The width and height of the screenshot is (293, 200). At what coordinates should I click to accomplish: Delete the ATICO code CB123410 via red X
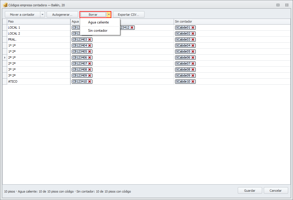point(90,81)
